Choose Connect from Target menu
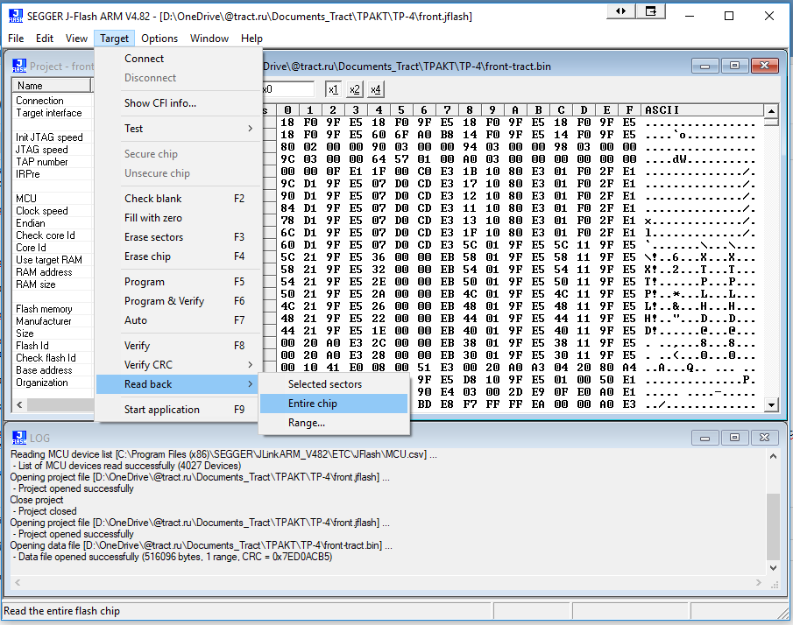 (178, 59)
